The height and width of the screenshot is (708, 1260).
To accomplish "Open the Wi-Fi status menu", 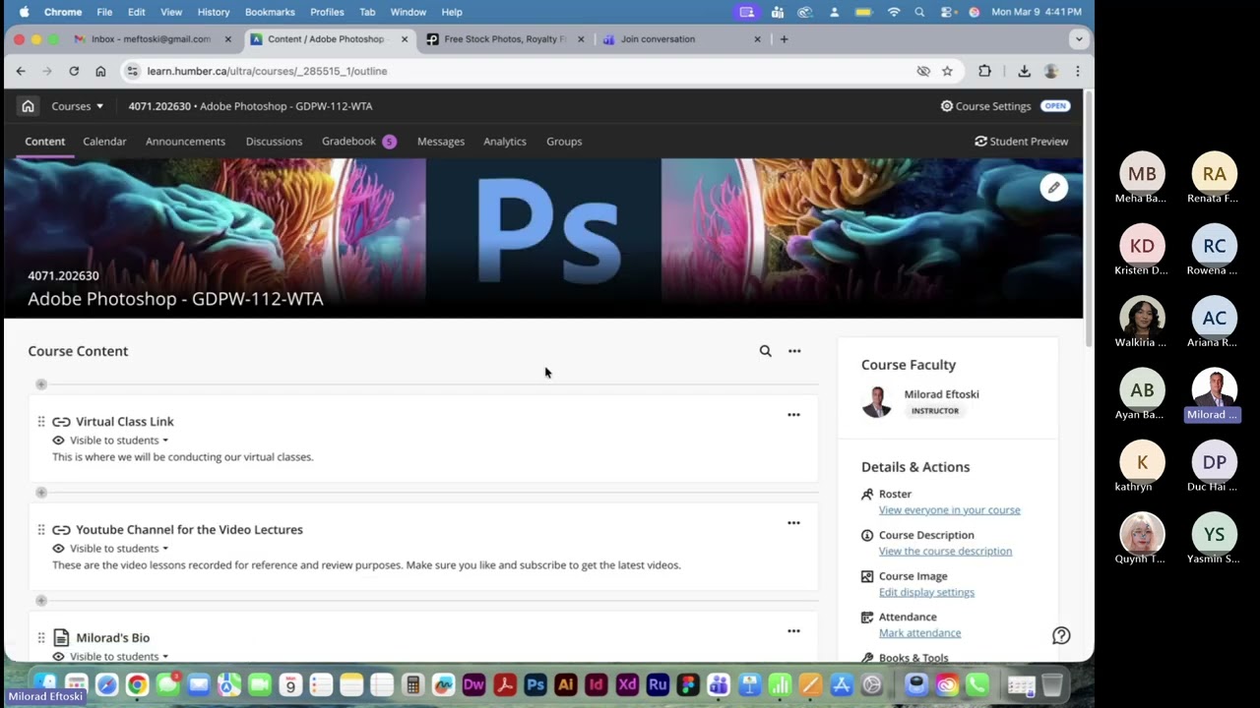I will pos(894,12).
